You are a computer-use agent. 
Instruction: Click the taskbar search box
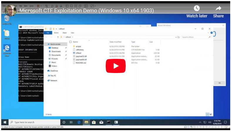coord(34,122)
